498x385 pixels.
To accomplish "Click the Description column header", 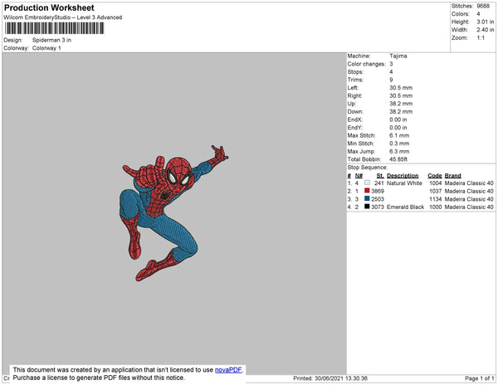I will click(403, 176).
